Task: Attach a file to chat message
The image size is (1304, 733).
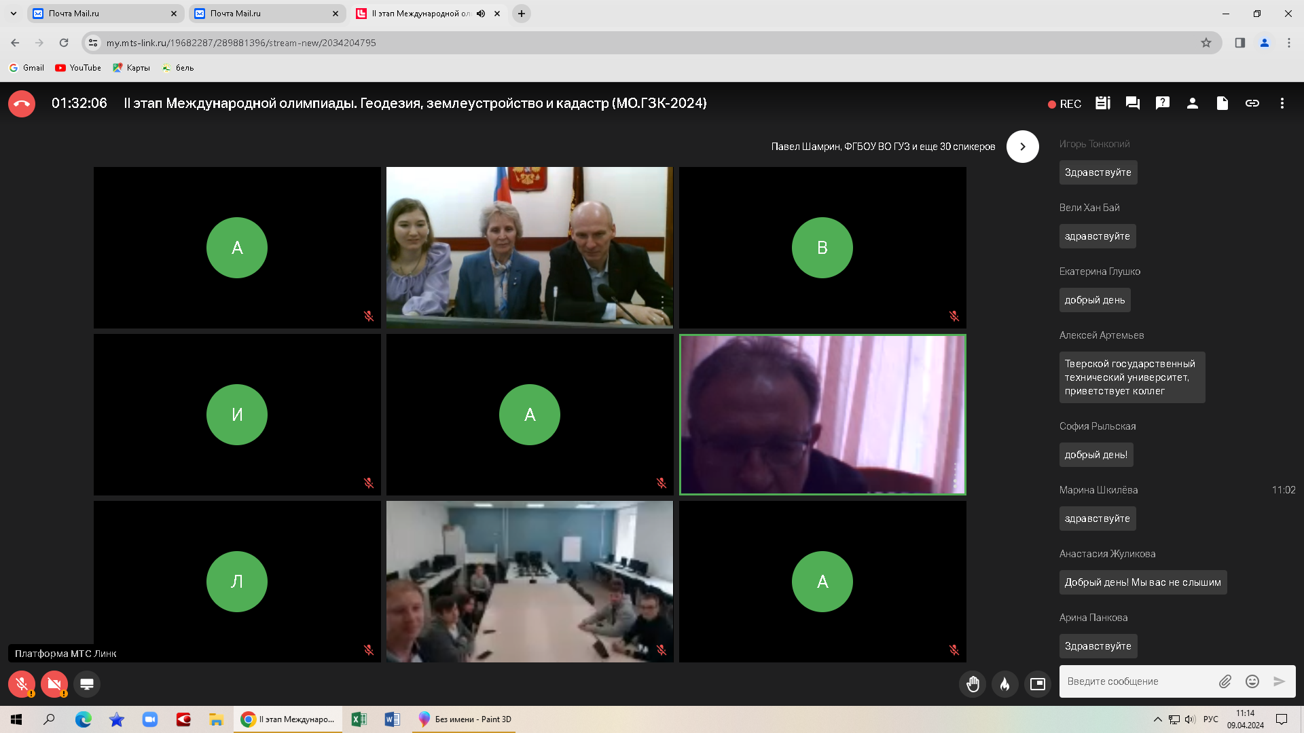Action: [x=1225, y=681]
